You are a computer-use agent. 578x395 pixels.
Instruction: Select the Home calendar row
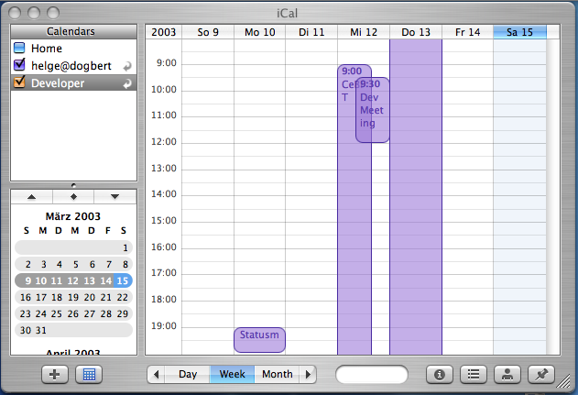tap(73, 49)
